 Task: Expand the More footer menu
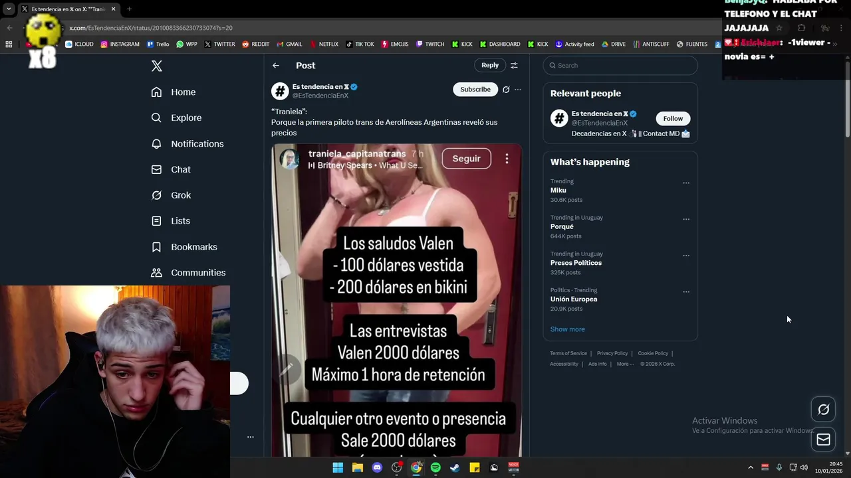624,364
